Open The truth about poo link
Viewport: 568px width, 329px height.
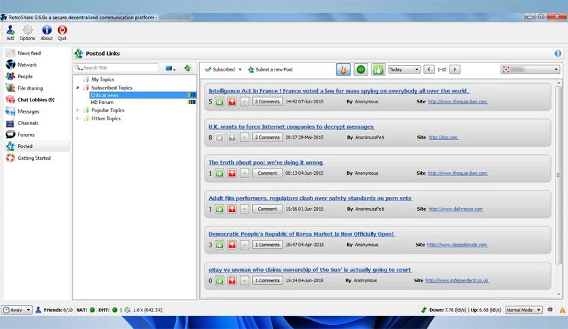(x=266, y=162)
